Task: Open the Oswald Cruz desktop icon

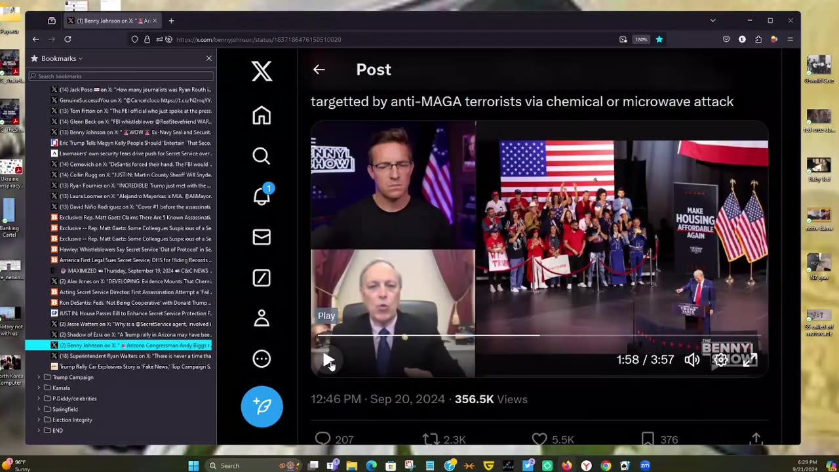Action: (x=819, y=69)
